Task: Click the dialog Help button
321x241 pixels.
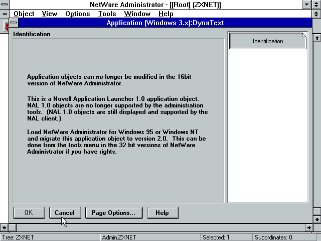Action: (x=163, y=213)
